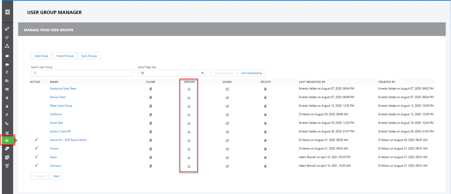Export the Eastern Coast RR group

tap(189, 132)
